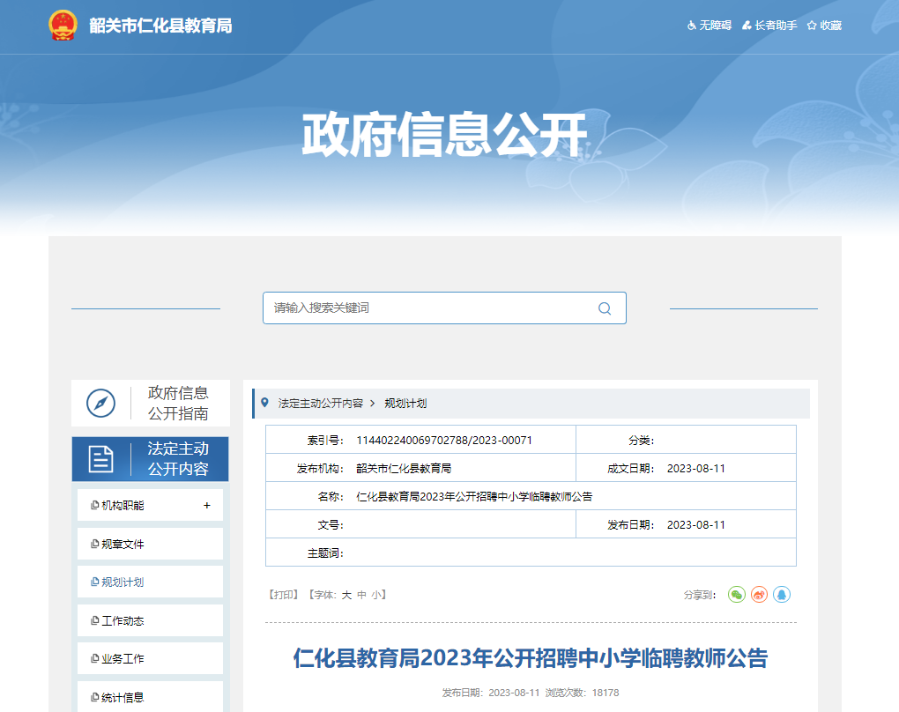
Task: Click the compass icon beside 政府信息公开指南
Action: 101,404
